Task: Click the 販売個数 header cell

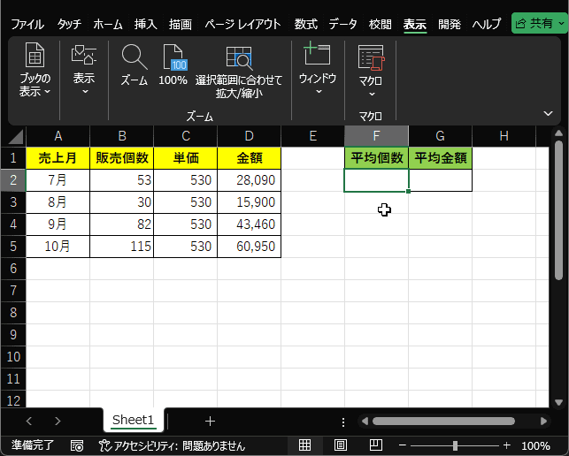Action: [x=121, y=158]
